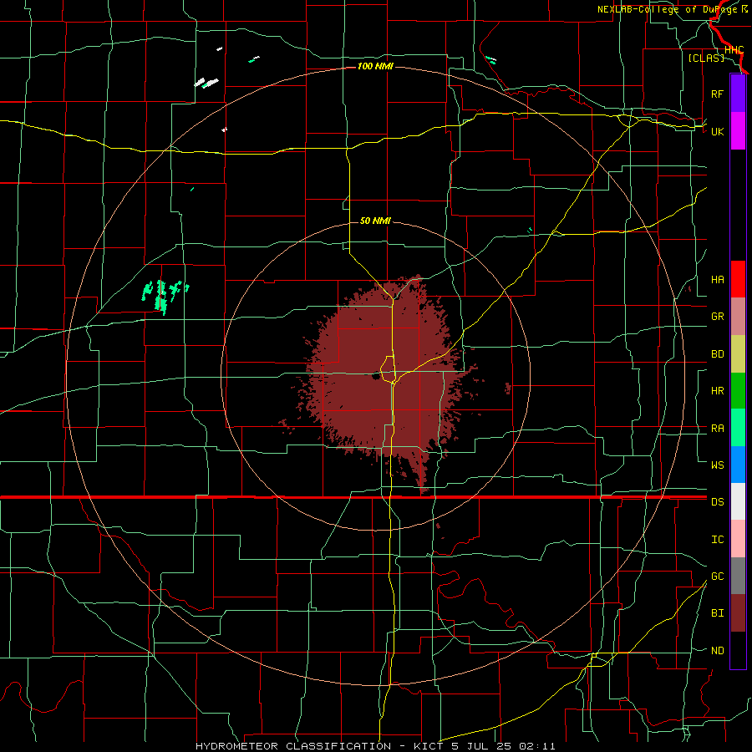Click the GC legend label
This screenshot has width=752, height=752.
coord(717,576)
